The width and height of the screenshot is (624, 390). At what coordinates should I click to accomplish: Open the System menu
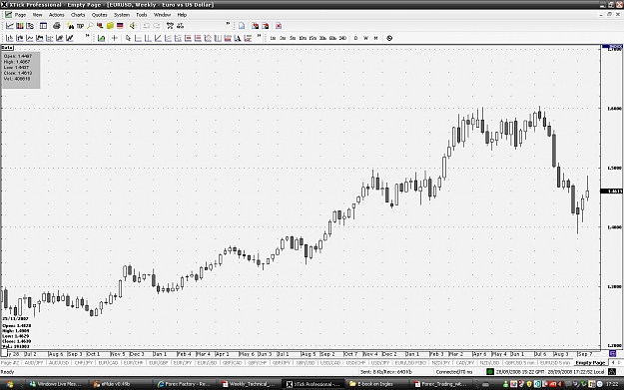coord(122,15)
